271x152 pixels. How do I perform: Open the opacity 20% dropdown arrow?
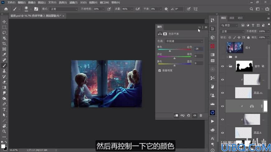coord(103,9)
